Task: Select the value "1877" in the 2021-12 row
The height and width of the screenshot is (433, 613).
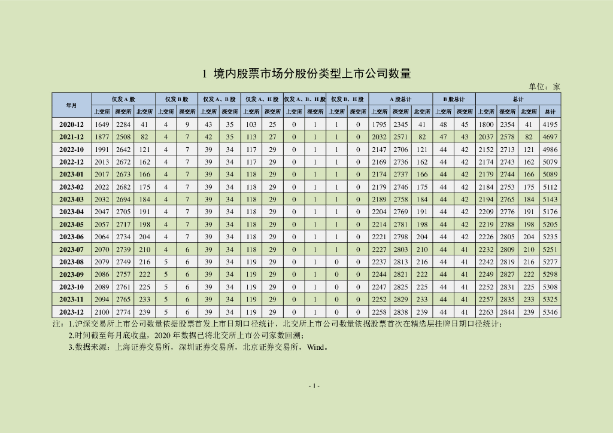Action: pyautogui.click(x=102, y=137)
